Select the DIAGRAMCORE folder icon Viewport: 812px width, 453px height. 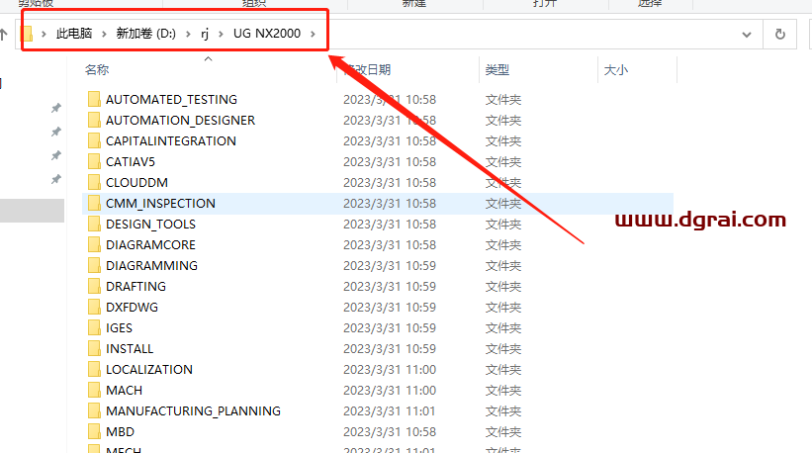pyautogui.click(x=94, y=244)
